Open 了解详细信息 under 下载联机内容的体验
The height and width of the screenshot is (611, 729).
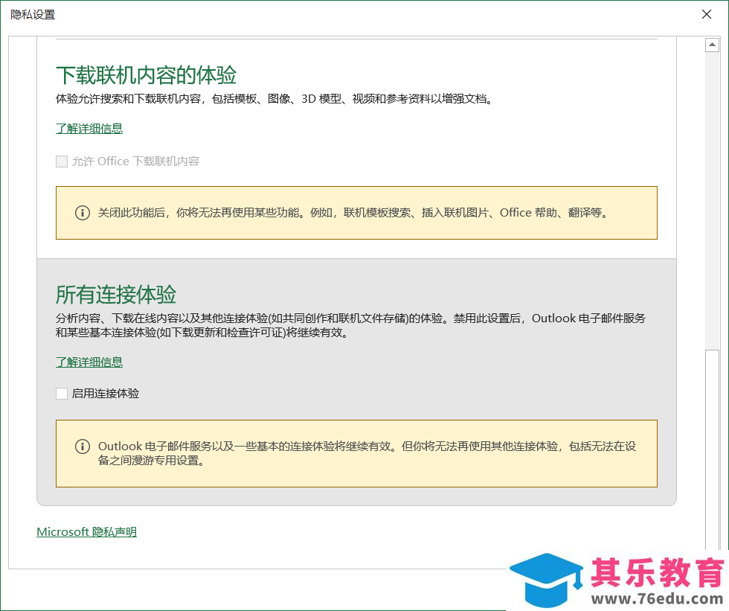[x=89, y=128]
